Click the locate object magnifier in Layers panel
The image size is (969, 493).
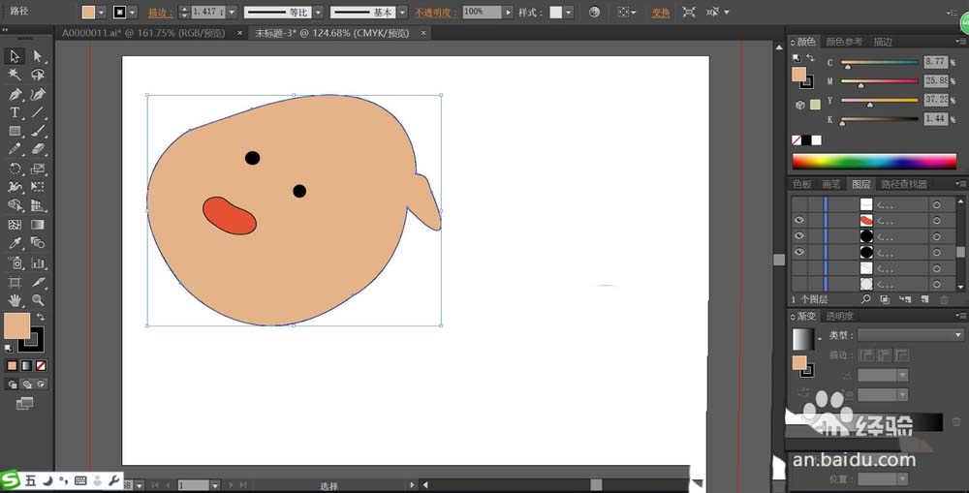tap(864, 300)
